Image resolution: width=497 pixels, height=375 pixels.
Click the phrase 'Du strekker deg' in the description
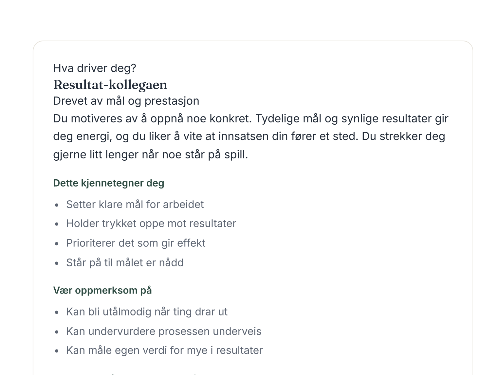pos(403,136)
